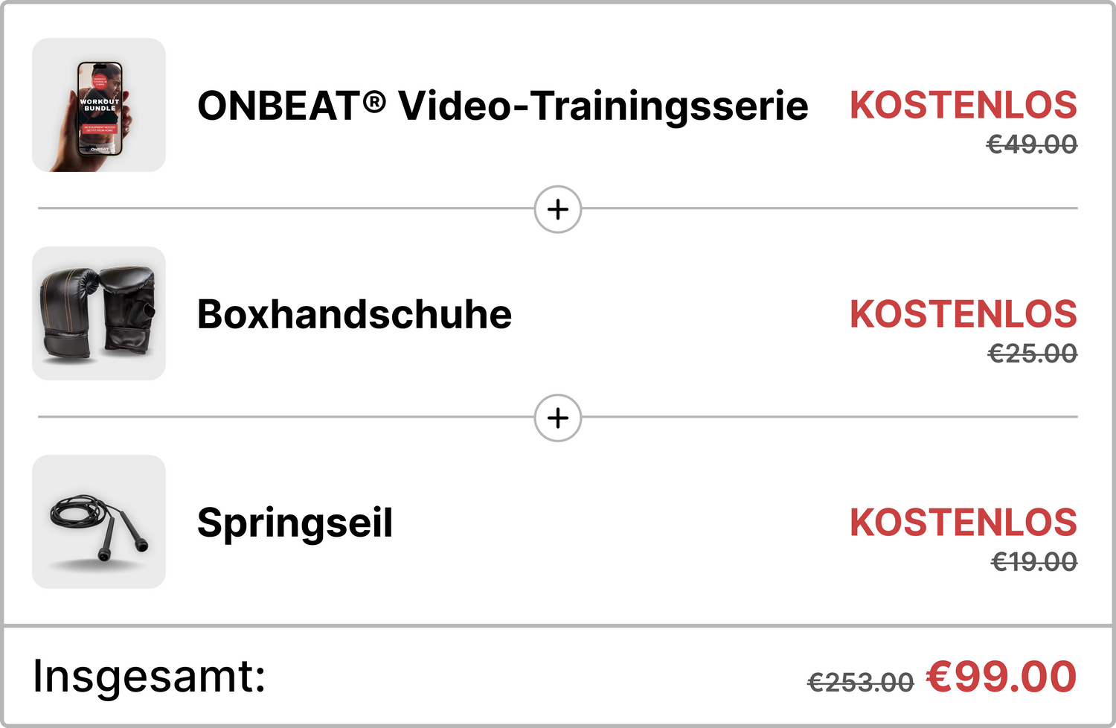
Task: Click the crossed-out €19.00 price
Action: point(1033,562)
